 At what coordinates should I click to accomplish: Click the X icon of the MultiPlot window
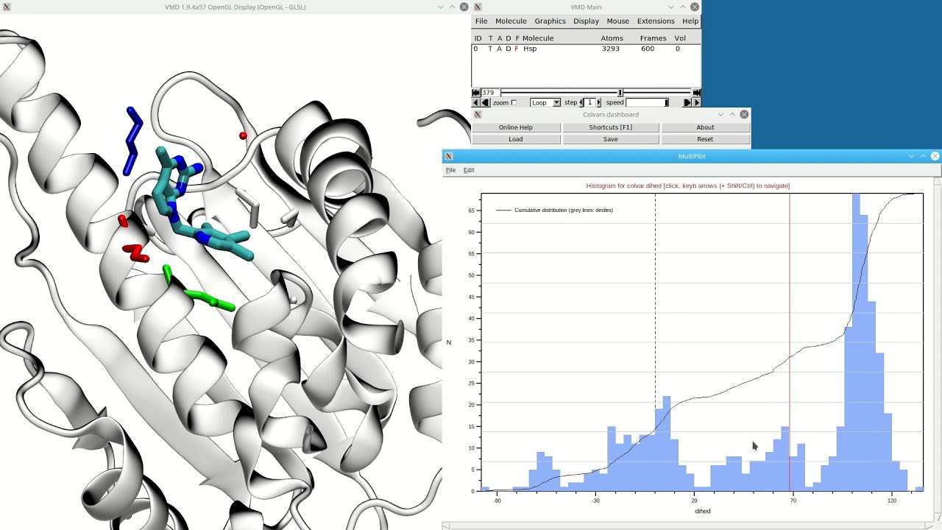point(449,156)
